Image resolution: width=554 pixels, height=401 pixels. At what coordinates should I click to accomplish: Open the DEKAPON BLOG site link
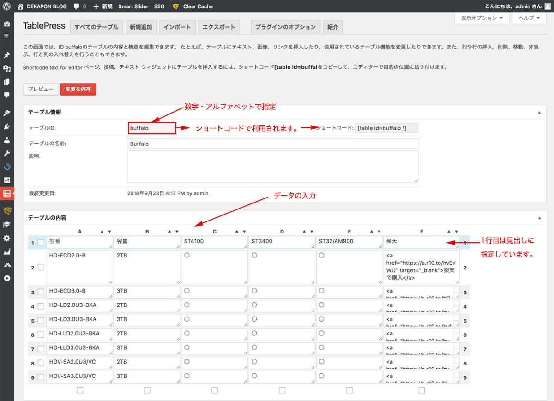pos(42,6)
